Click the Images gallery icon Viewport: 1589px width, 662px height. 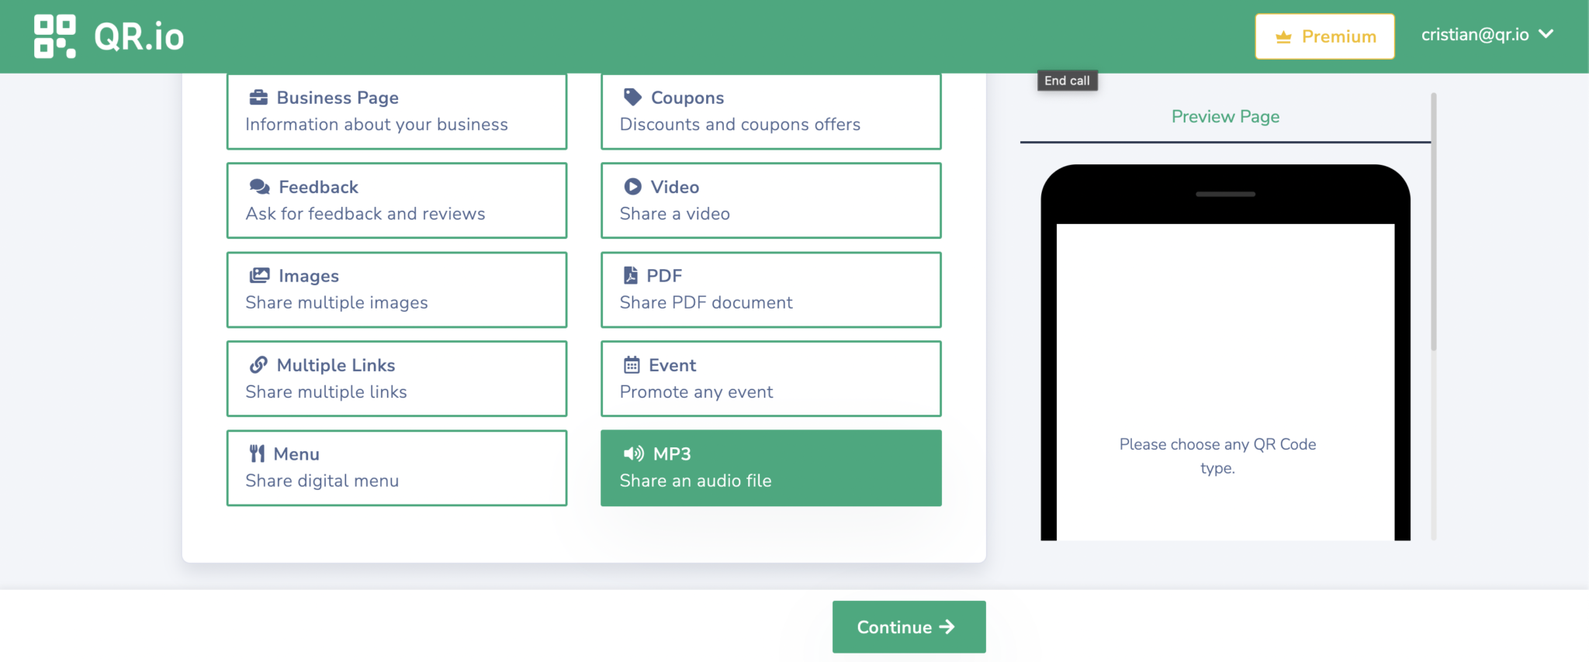259,276
